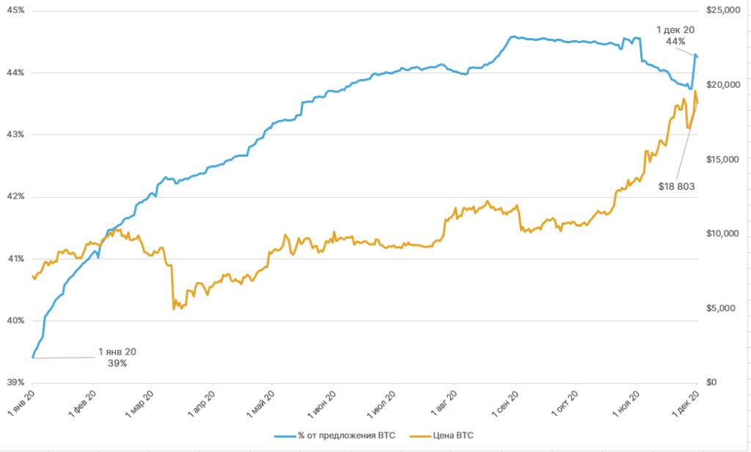Click the blue '% от предложения BTC' legend swatch
751x452 pixels.
tap(284, 436)
